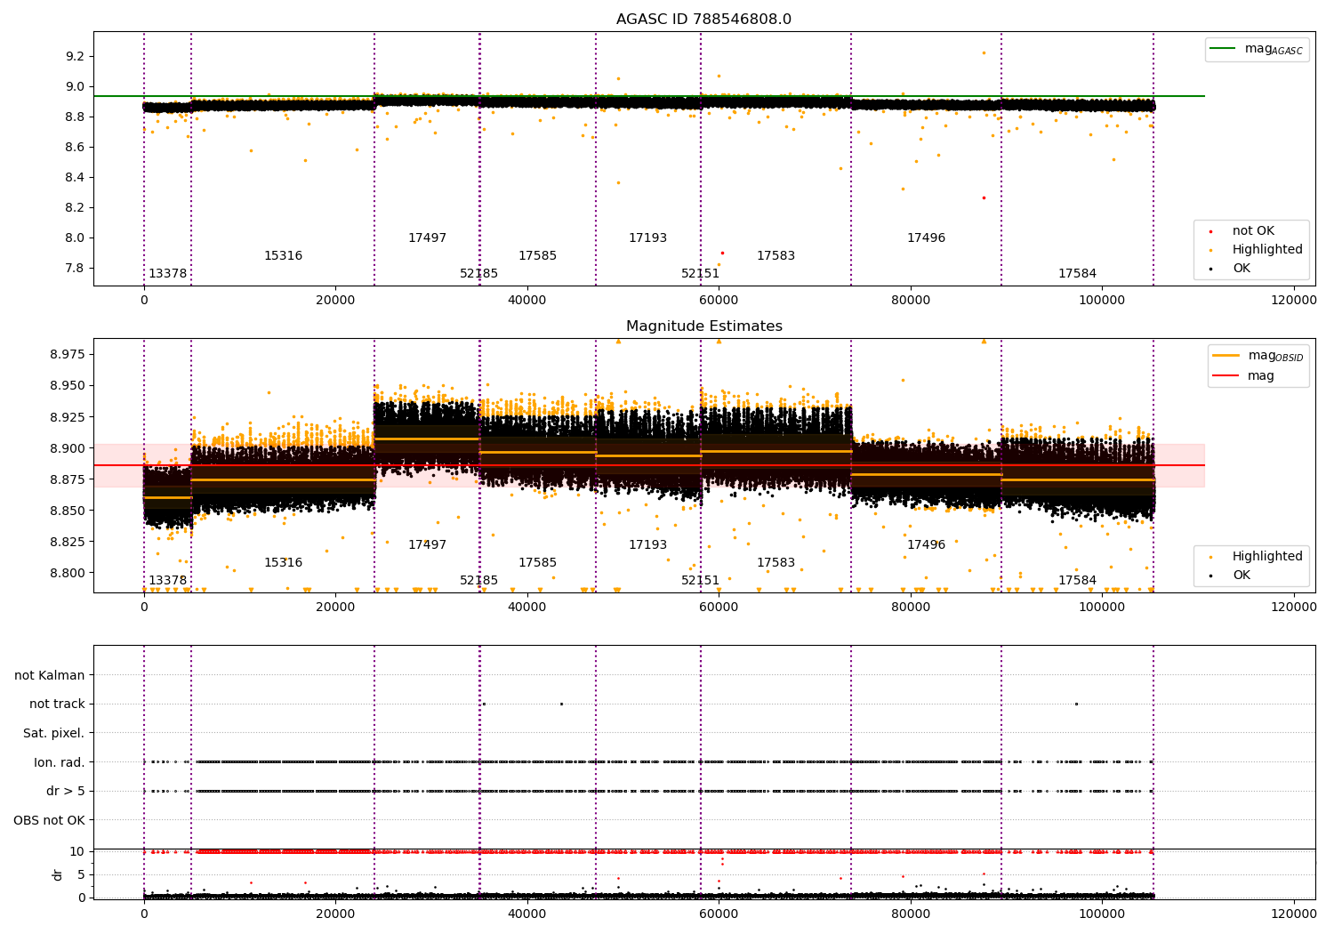Click the 8.800 y-axis tick label

coord(68,573)
